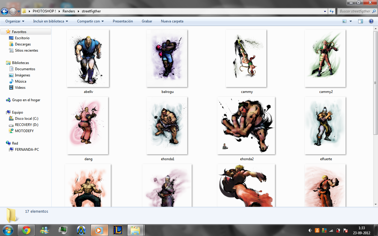Open the Organizar menu
The width and height of the screenshot is (378, 236).
(15, 21)
